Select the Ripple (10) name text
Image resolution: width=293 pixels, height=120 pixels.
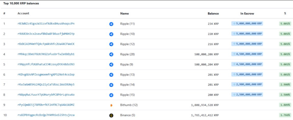tap(128, 34)
